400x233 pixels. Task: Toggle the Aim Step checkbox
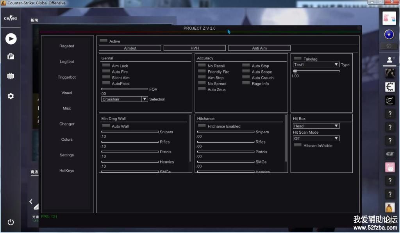[x=202, y=77]
